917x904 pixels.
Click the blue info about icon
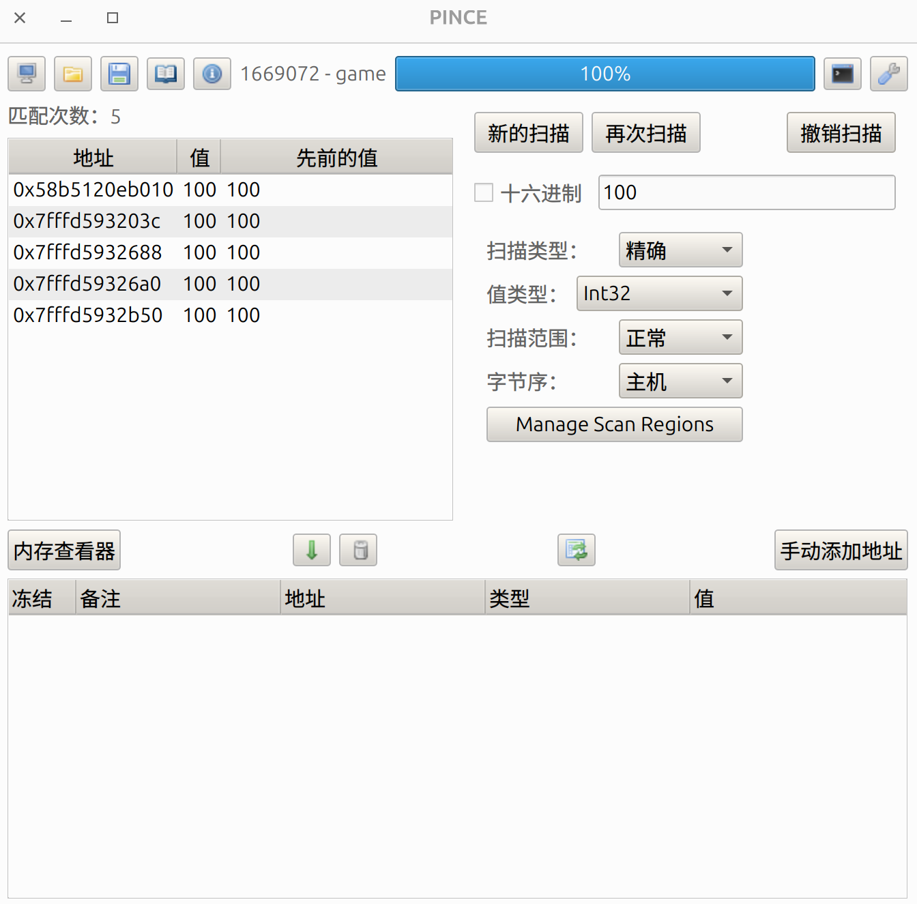click(212, 74)
